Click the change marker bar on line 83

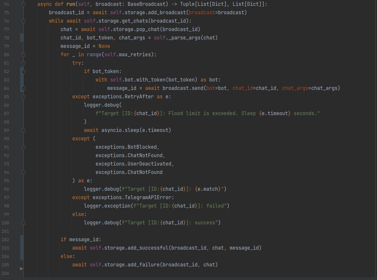[22, 80]
